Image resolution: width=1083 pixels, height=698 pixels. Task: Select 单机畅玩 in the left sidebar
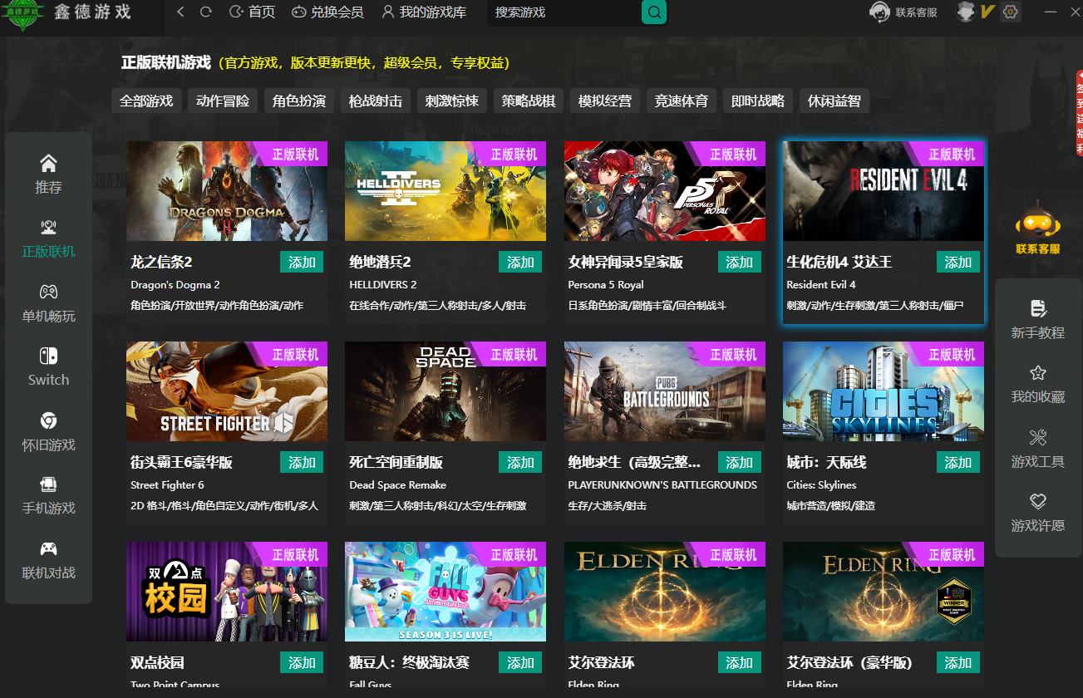coord(48,303)
